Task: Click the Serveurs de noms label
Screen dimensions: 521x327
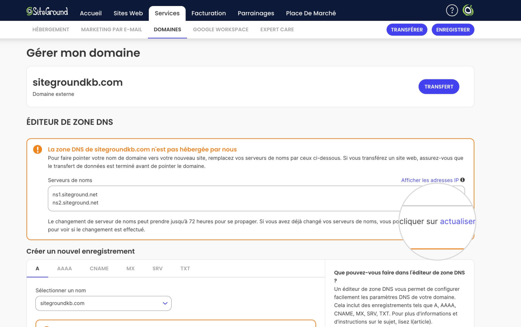Action: [x=70, y=180]
